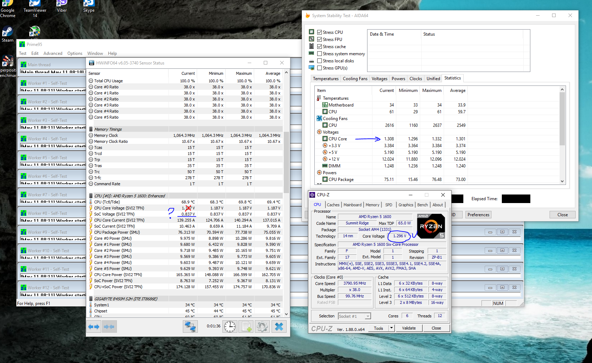Click icon beside Total CPU Usage row
The height and width of the screenshot is (363, 592).
[91, 81]
